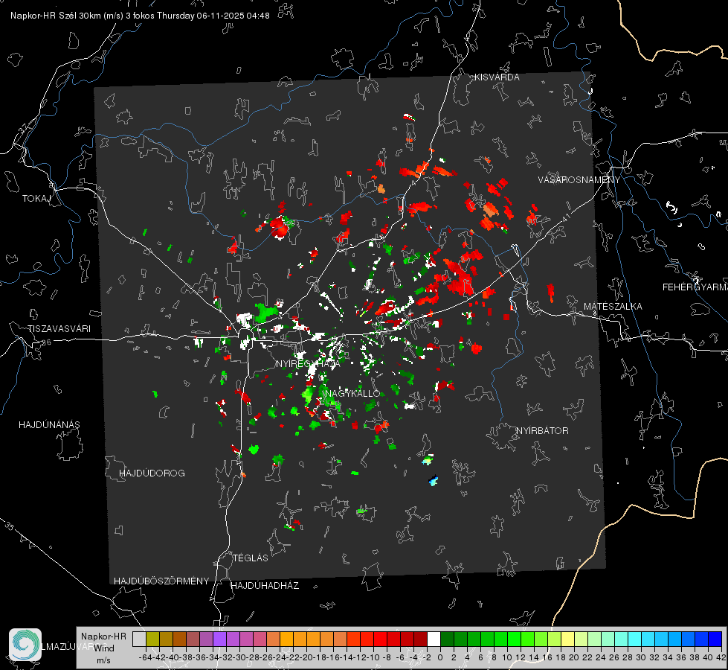Viewport: 728px width, 670px height.
Task: Select the KISVÁRDA city label
Action: pos(497,77)
